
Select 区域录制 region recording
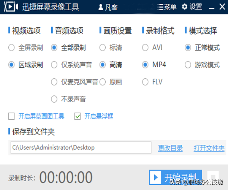26,65
